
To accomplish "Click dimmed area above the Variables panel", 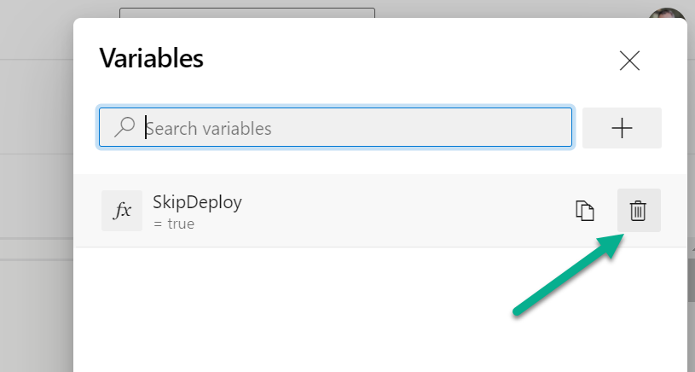I will click(x=512, y=9).
